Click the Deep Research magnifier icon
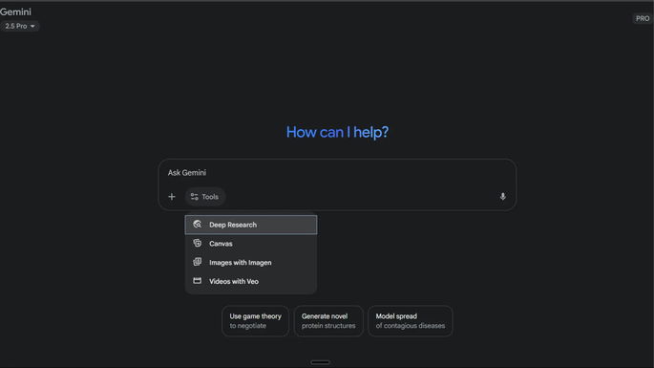654x368 pixels. [198, 225]
